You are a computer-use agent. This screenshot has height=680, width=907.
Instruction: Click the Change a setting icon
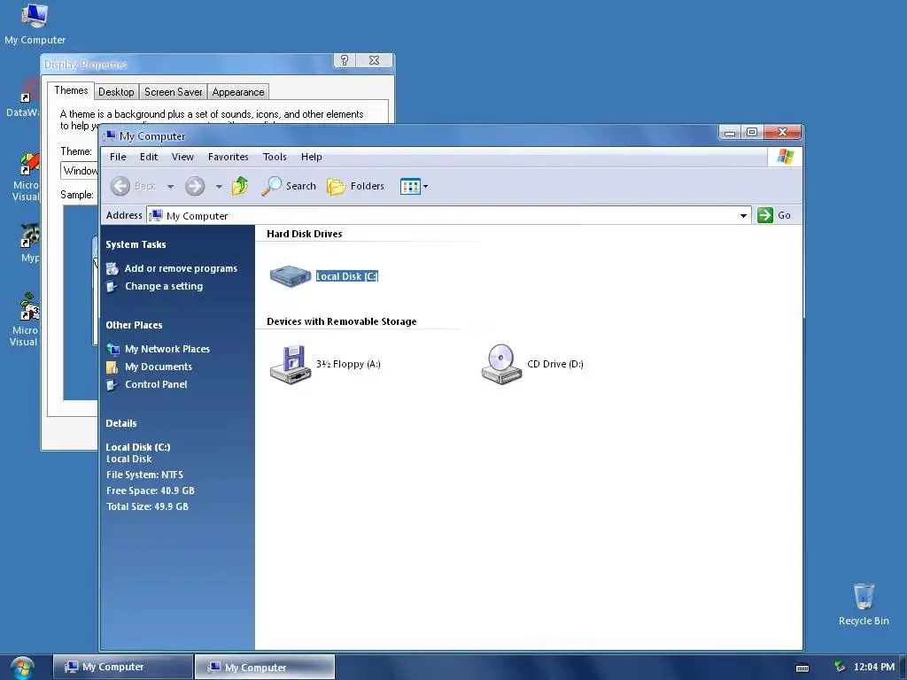pos(112,287)
